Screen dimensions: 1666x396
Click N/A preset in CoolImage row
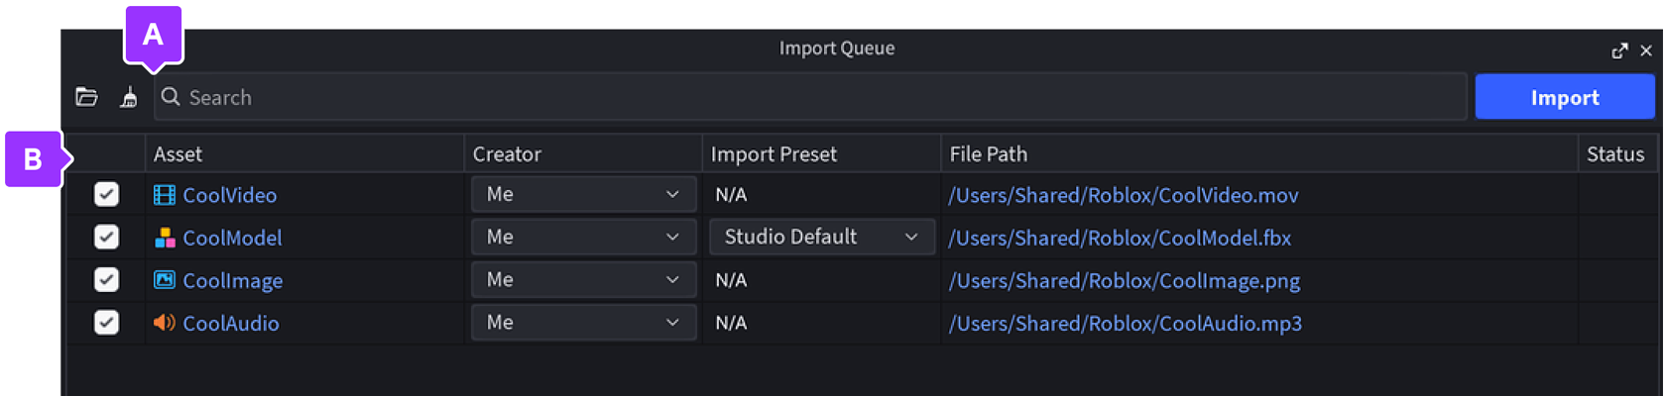coord(731,280)
